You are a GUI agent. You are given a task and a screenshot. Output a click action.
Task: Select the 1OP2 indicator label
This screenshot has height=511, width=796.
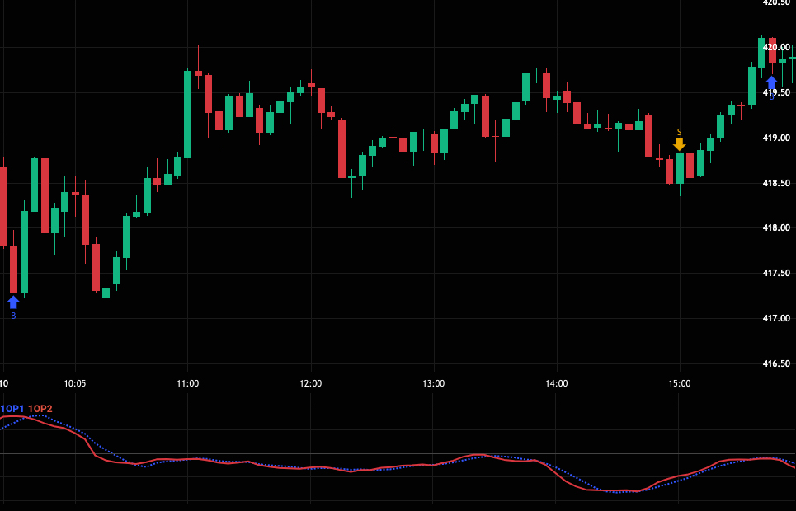[40, 409]
